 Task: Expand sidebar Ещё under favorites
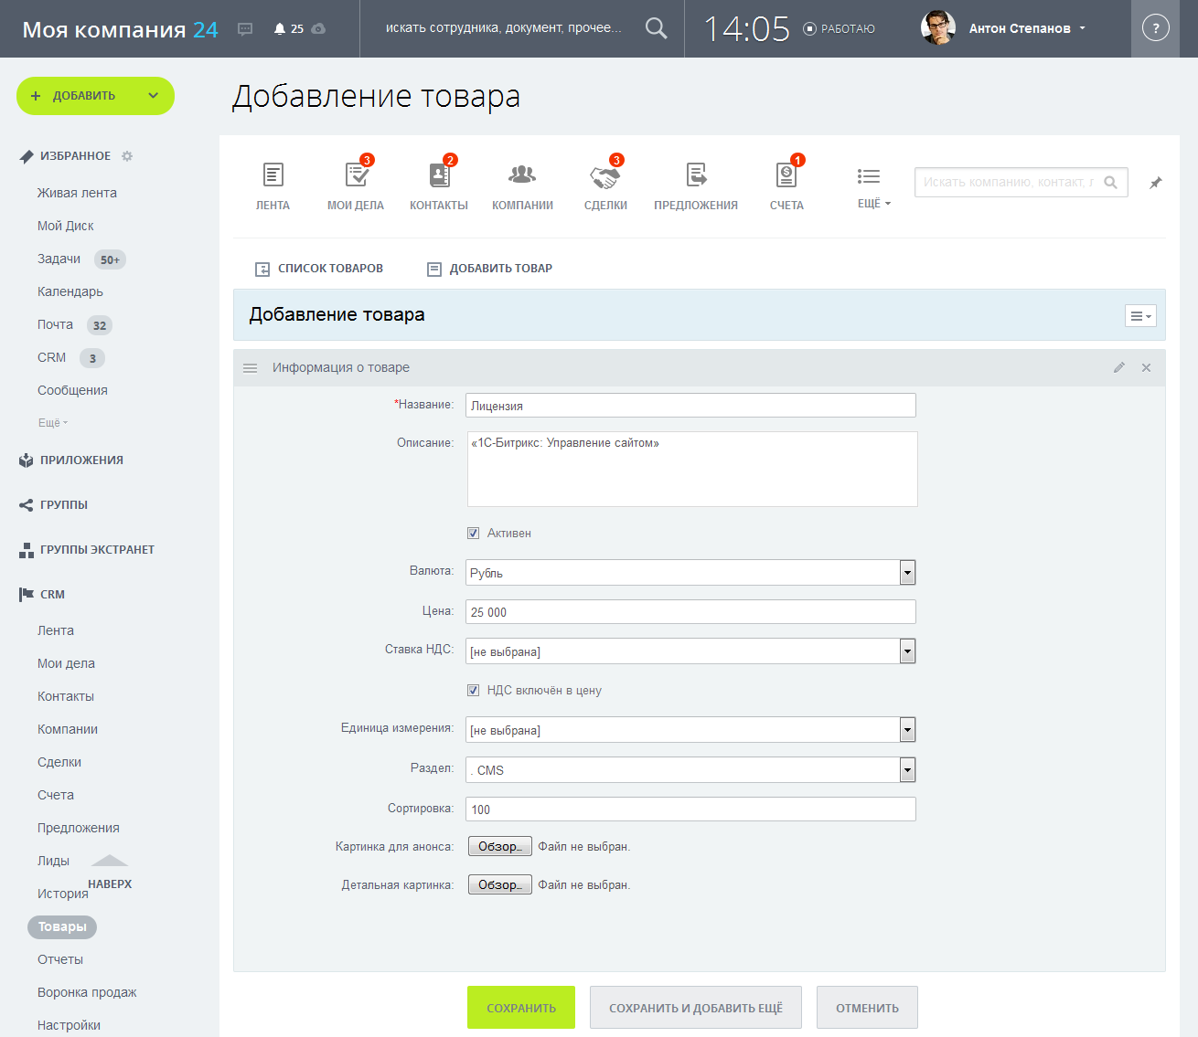[53, 423]
